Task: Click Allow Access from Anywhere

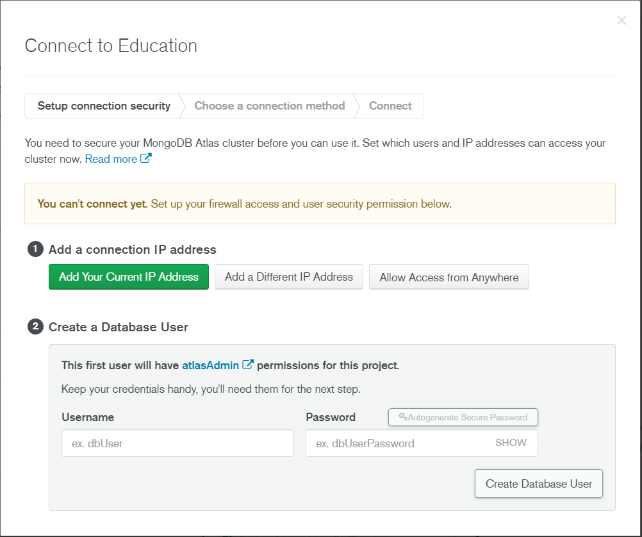Action: (449, 277)
